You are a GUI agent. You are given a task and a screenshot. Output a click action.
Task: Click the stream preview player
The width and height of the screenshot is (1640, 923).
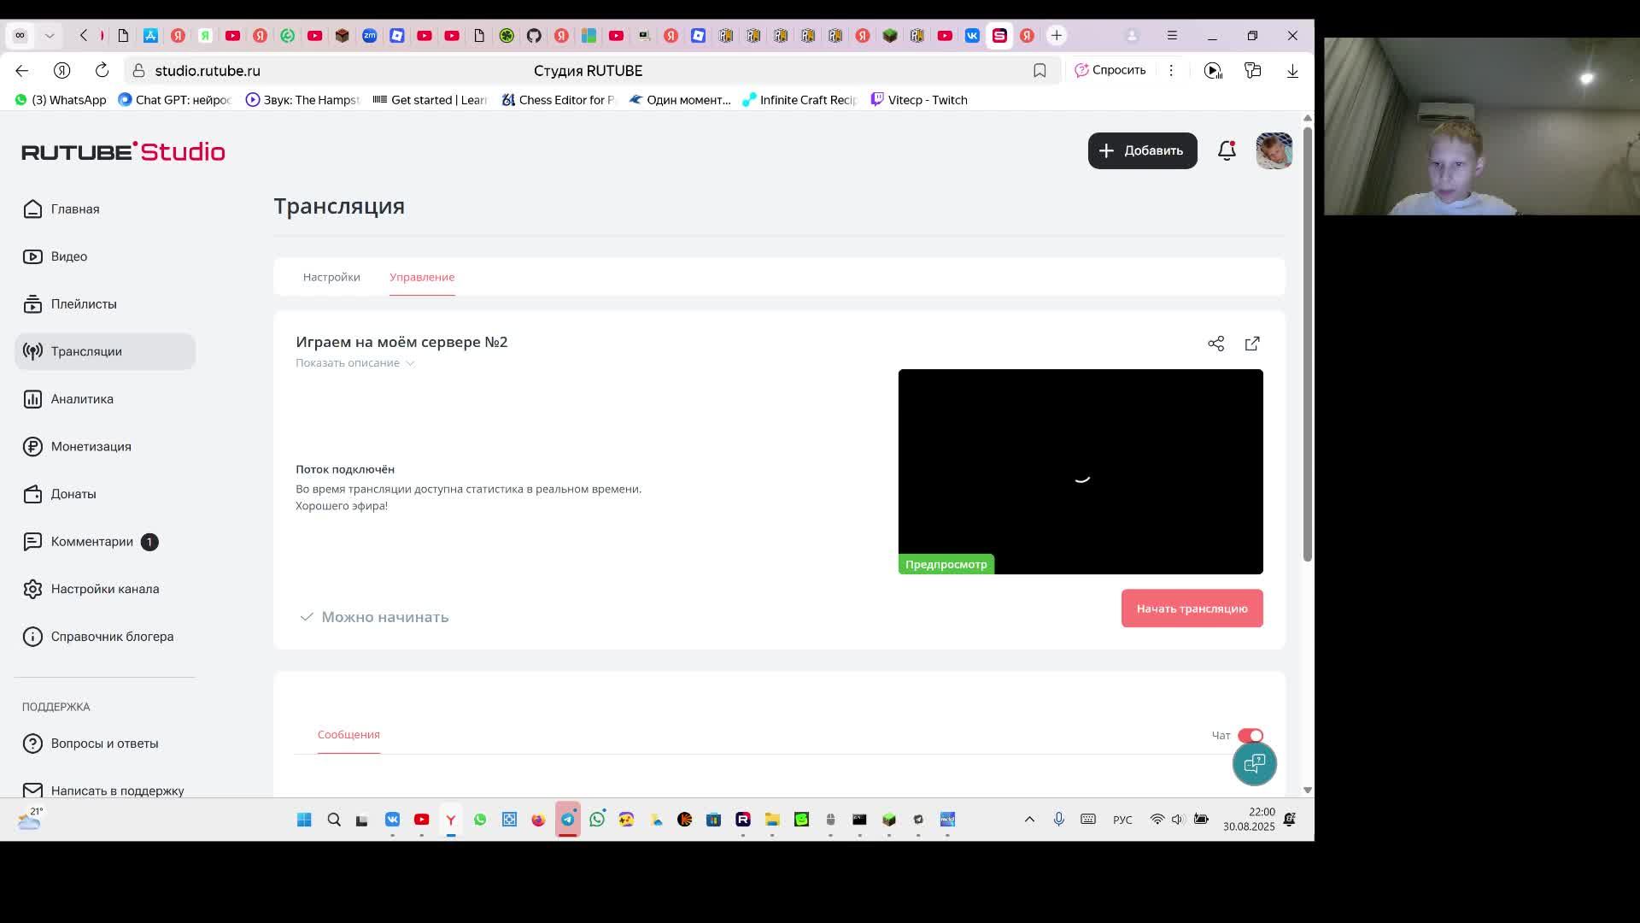click(1080, 471)
